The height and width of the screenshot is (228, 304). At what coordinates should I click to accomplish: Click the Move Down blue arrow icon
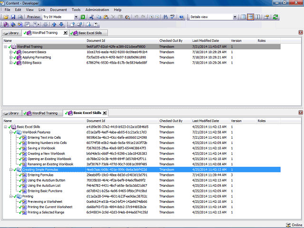(x=61, y=24)
